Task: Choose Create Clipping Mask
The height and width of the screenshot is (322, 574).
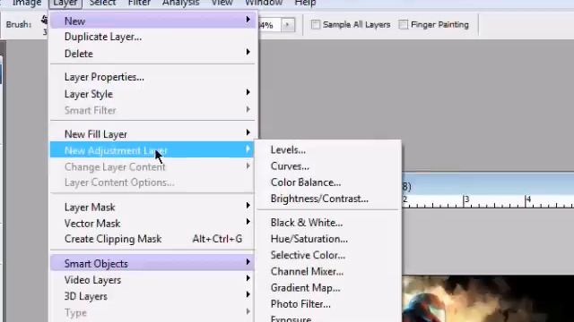Action: coord(153,239)
